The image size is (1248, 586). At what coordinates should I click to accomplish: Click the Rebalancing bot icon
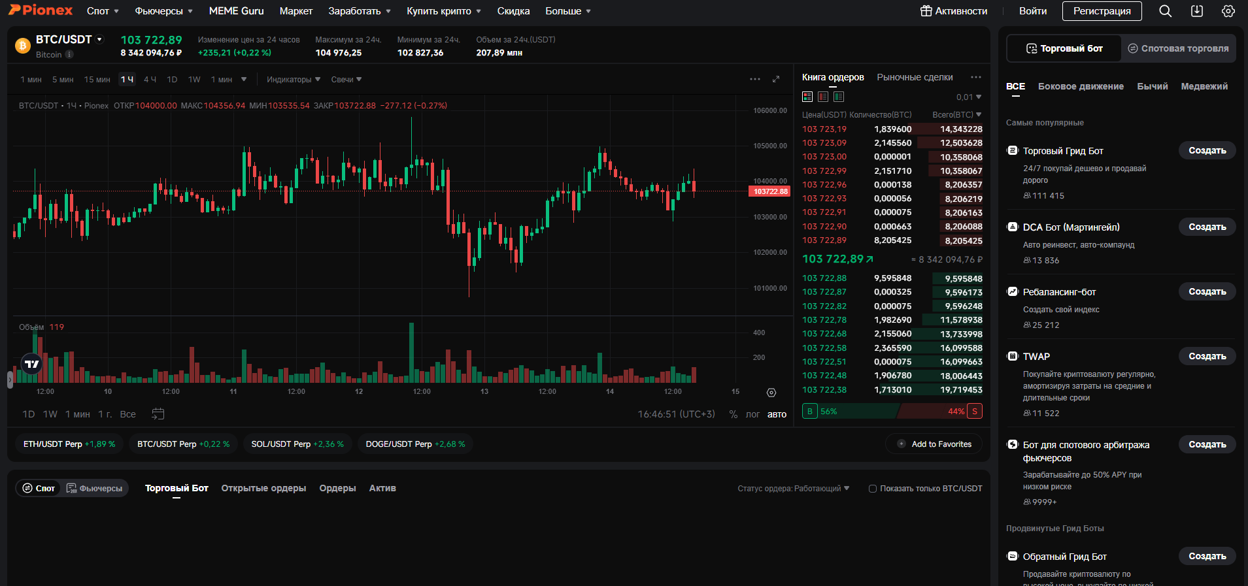click(1013, 292)
